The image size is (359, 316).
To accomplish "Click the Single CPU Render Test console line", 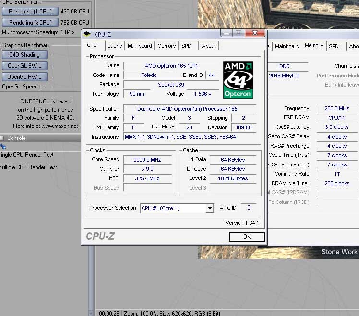I will (x=26, y=155).
